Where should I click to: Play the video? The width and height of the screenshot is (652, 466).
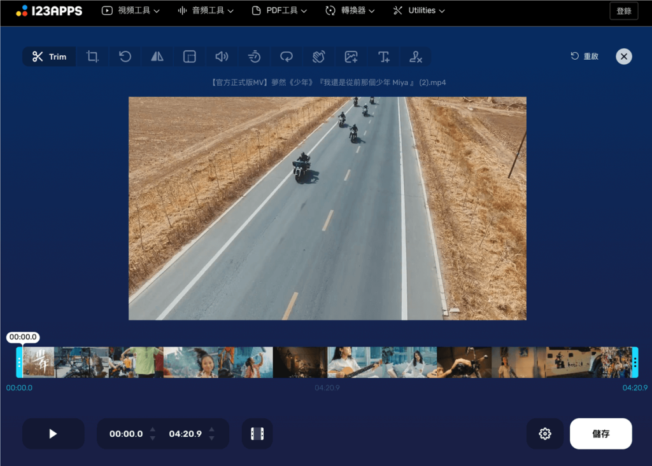(x=53, y=434)
